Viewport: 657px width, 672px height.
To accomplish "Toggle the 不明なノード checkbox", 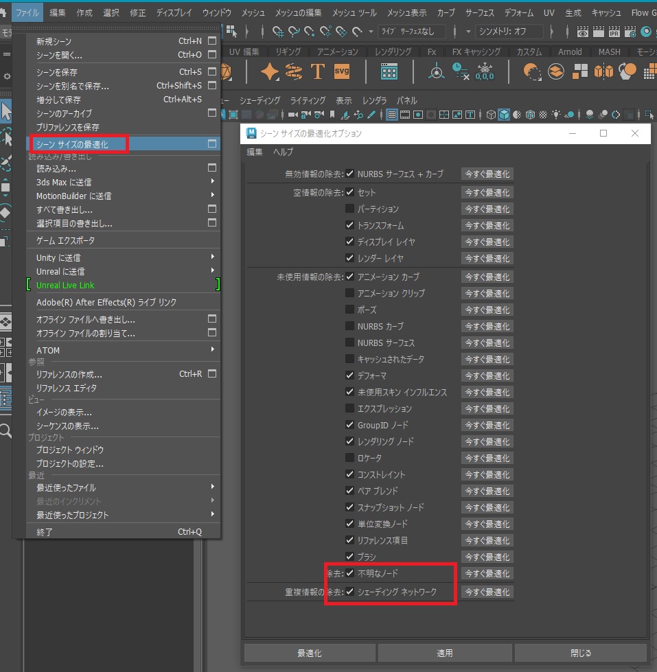I will [349, 573].
